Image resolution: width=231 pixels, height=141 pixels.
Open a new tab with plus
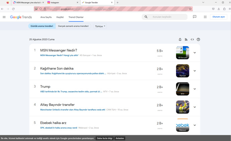pos(118,2)
